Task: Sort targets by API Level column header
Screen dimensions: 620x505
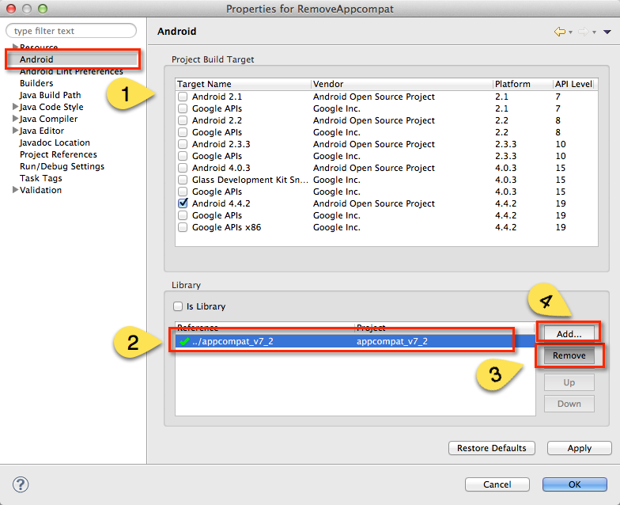Action: click(573, 84)
